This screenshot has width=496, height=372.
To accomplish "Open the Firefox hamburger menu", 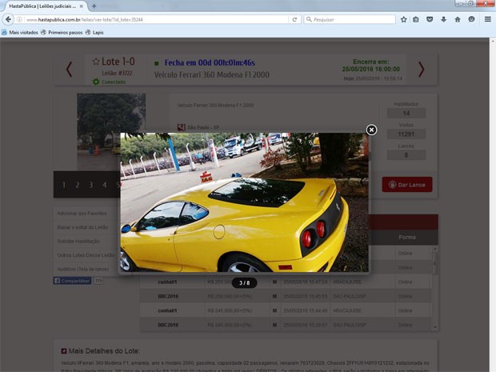I will pos(487,19).
